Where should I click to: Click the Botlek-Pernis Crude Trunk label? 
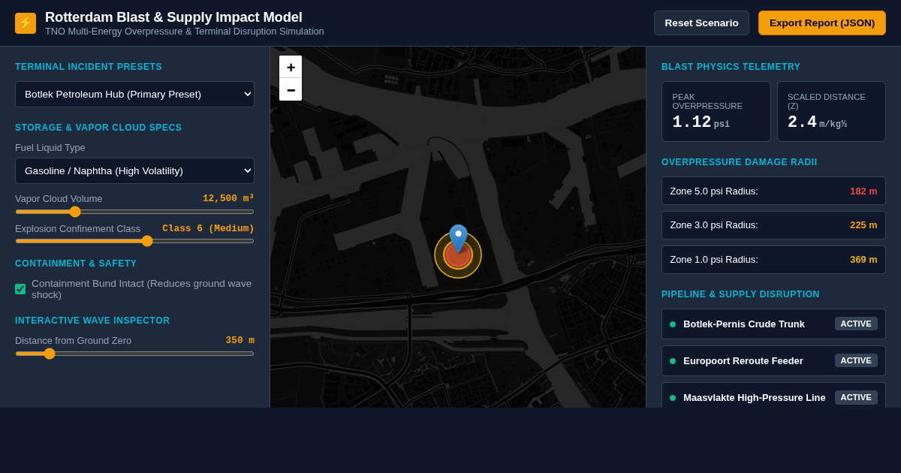point(744,324)
